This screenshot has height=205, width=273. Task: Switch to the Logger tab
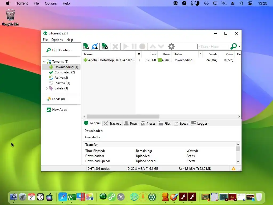199,123
